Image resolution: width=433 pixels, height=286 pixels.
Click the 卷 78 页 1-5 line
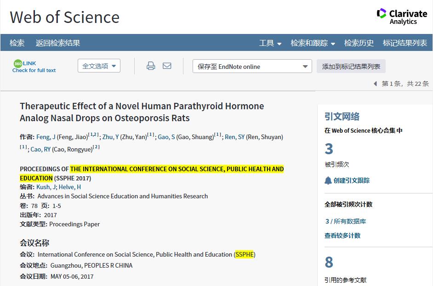tap(40, 206)
